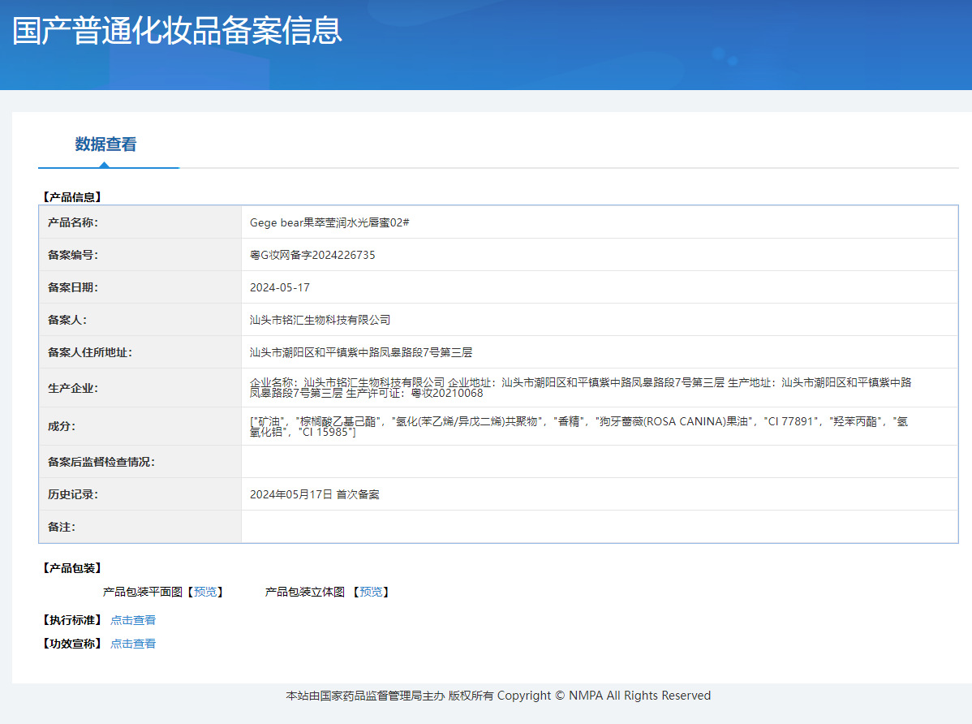Click the filing number 粤G妆网备字2024226735

[x=312, y=255]
